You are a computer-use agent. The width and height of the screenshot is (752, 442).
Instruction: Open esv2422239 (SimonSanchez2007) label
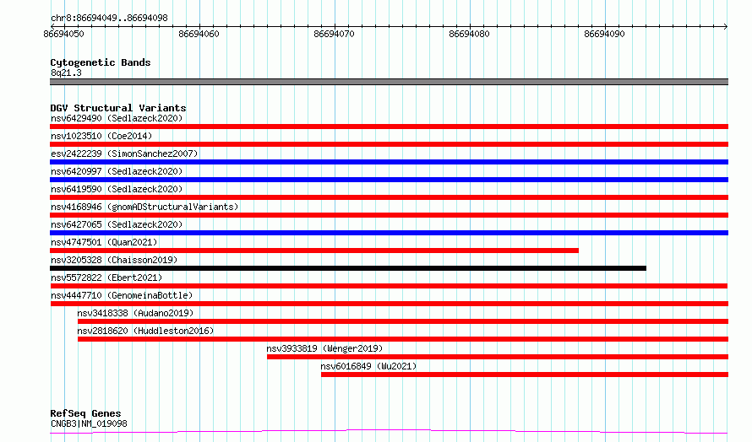124,154
